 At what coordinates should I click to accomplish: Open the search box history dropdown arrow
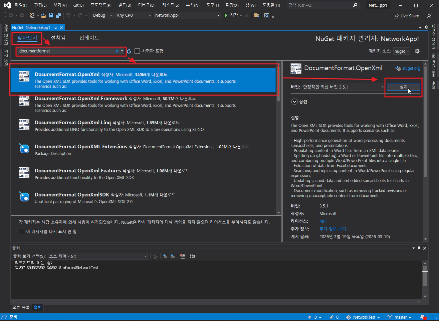tap(122, 51)
